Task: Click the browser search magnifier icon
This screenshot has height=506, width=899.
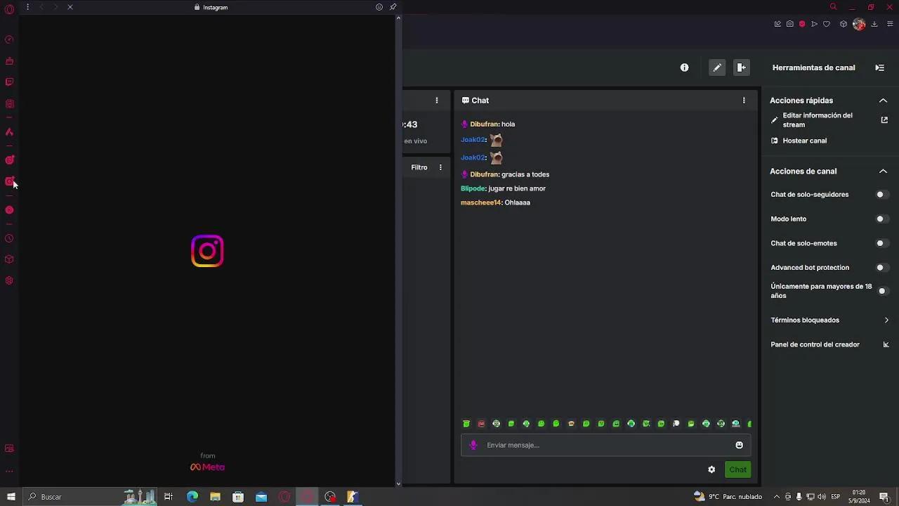Action: coord(834,7)
